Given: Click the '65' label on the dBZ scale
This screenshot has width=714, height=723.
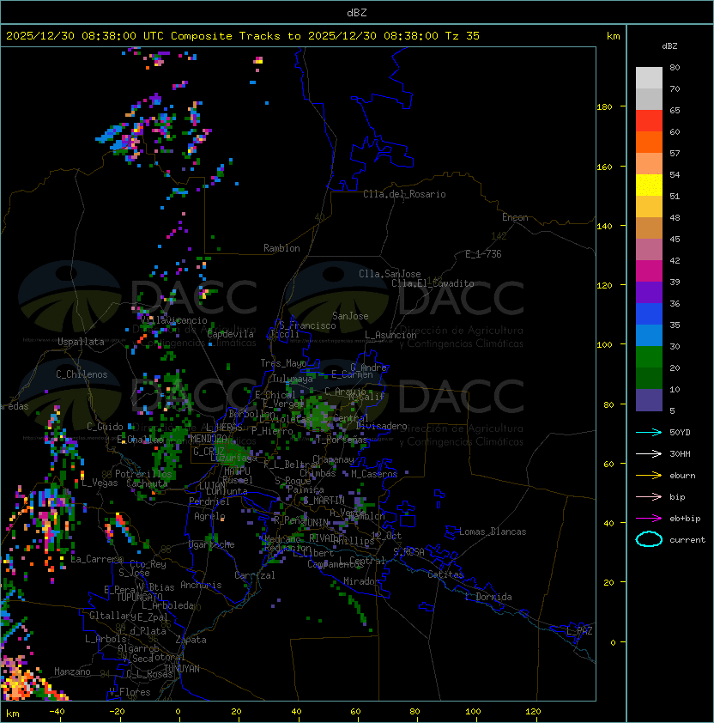Looking at the screenshot, I should (675, 110).
